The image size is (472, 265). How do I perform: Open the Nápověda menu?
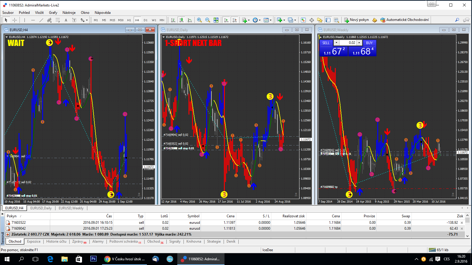pos(103,13)
